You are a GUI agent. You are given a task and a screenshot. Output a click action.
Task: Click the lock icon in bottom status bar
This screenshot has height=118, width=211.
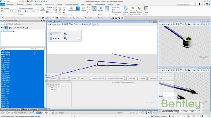[x=152, y=116]
